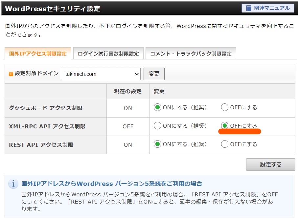Click the info icon in the notice box
298x219 pixels.
pyautogui.click(x=13, y=184)
